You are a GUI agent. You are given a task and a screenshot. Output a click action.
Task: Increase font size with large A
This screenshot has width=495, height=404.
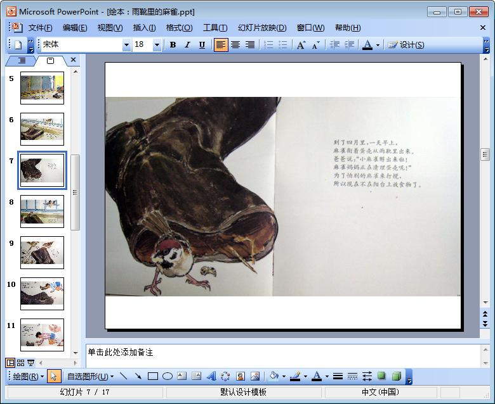301,45
